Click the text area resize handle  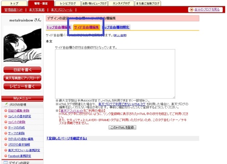coord(174,97)
